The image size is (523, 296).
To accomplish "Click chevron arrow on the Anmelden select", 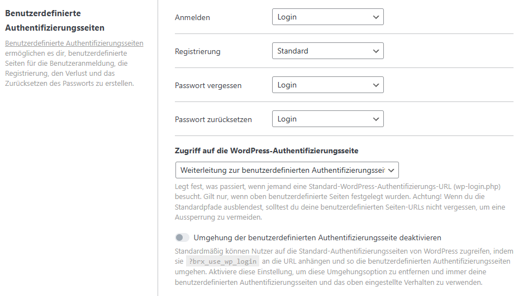I will [375, 17].
